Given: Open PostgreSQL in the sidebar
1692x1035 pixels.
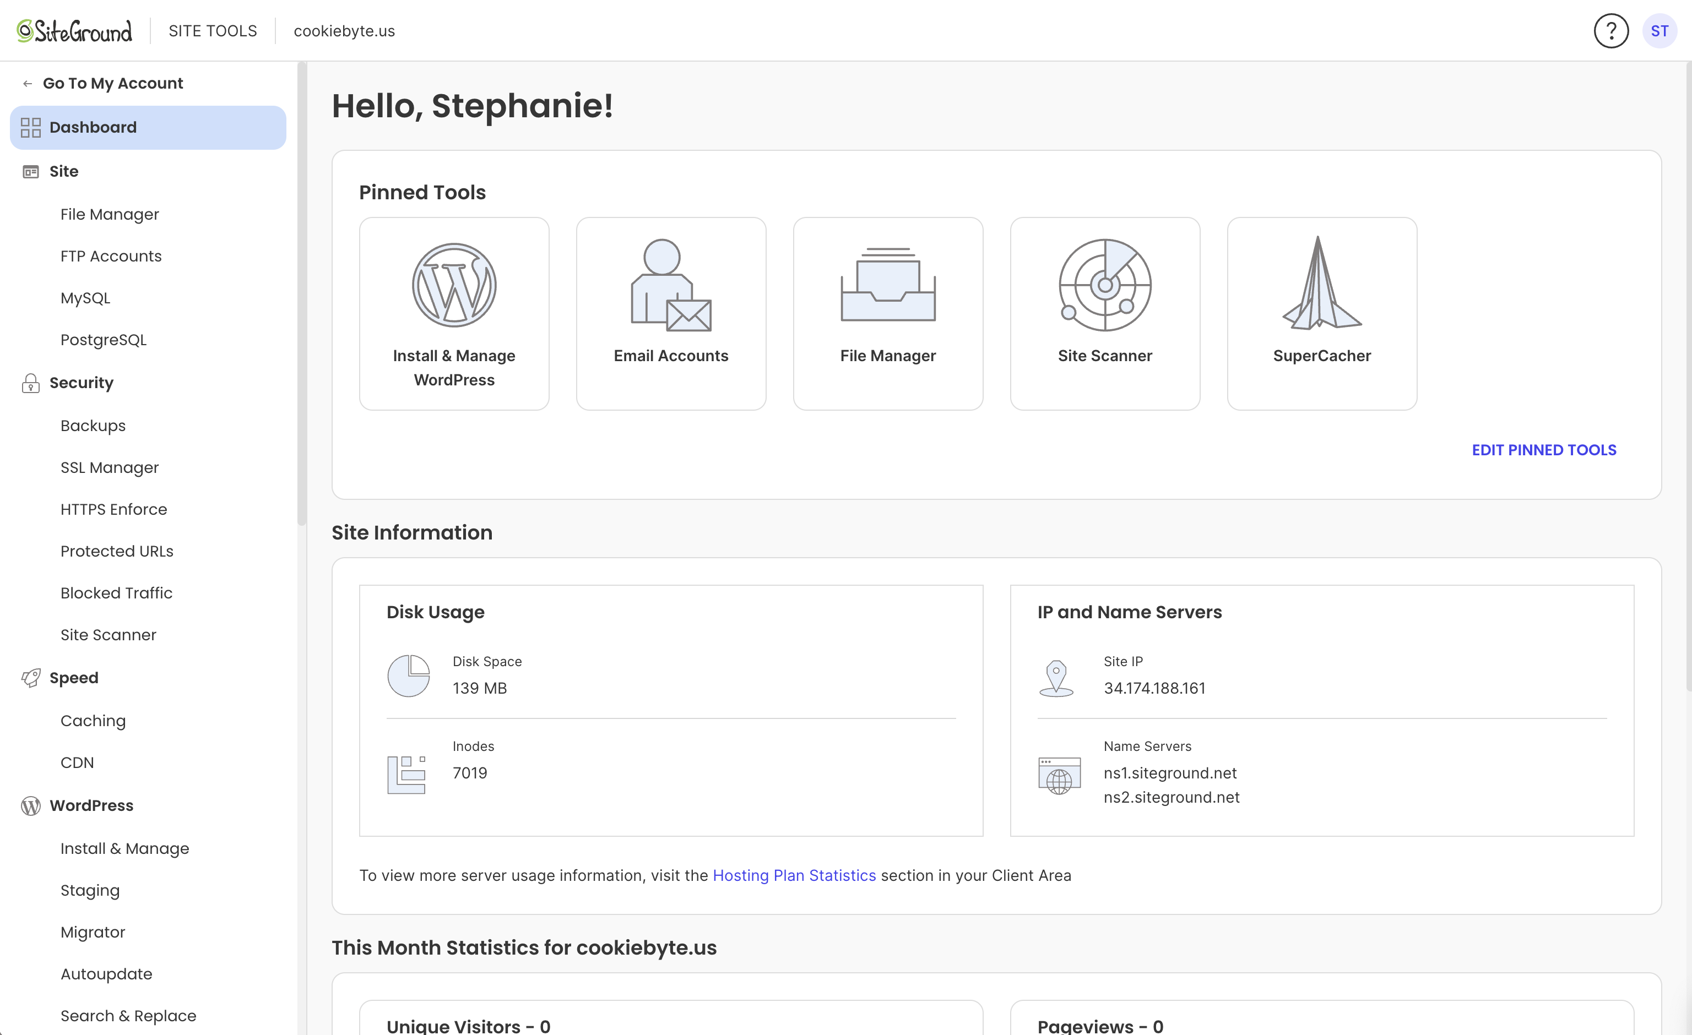Looking at the screenshot, I should click(x=104, y=340).
